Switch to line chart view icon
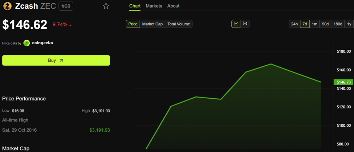The image size is (354, 152). coord(236,24)
